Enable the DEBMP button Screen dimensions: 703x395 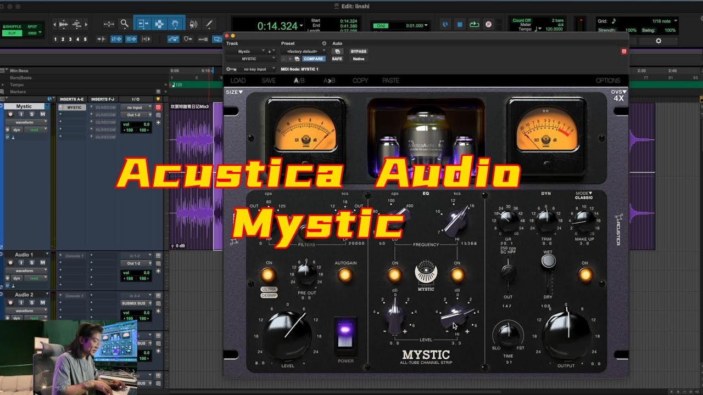click(x=269, y=296)
